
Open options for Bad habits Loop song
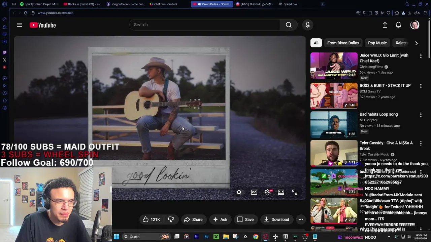(x=421, y=115)
